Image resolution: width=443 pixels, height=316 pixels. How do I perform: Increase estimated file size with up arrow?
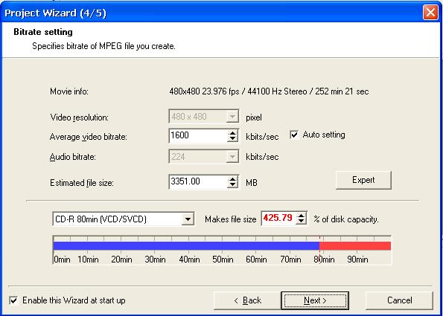click(232, 179)
